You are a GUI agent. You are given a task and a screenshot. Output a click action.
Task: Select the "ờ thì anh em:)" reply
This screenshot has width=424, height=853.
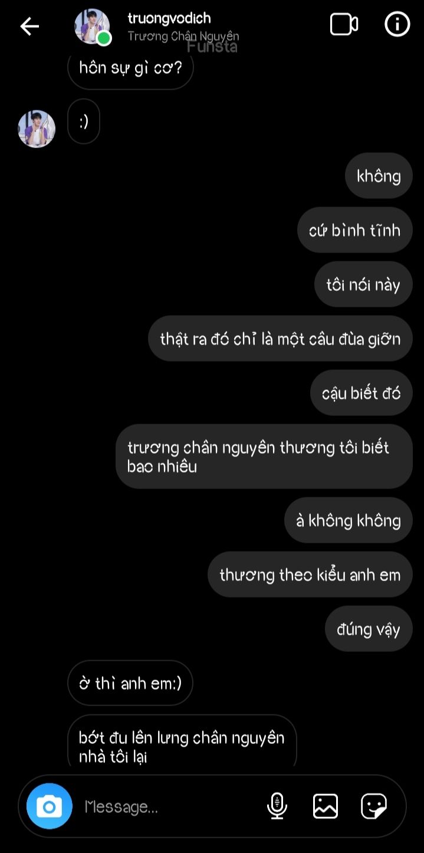pos(130,683)
